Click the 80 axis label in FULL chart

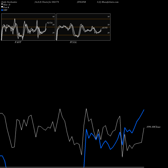click(x=109, y=16)
